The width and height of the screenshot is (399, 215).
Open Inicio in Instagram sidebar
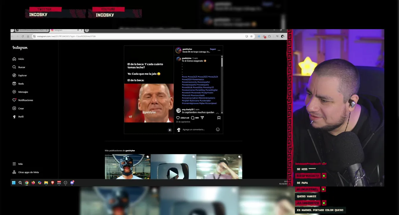click(18, 59)
